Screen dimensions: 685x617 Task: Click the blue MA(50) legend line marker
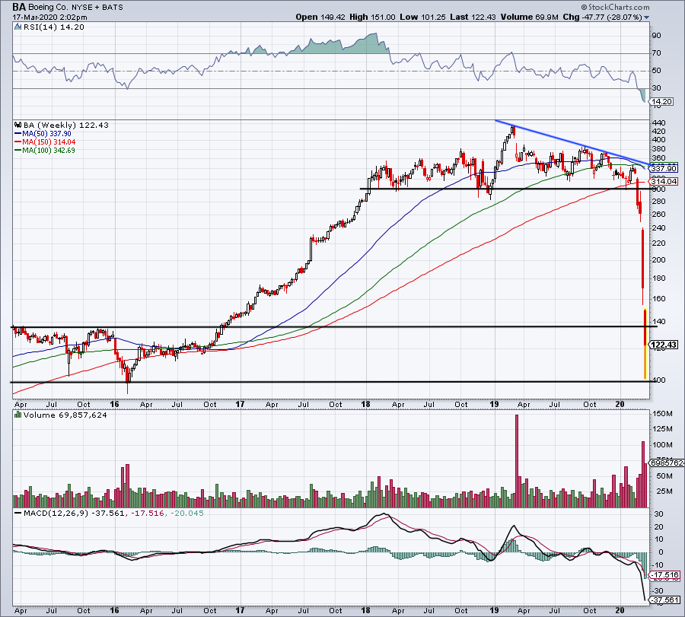coord(18,134)
